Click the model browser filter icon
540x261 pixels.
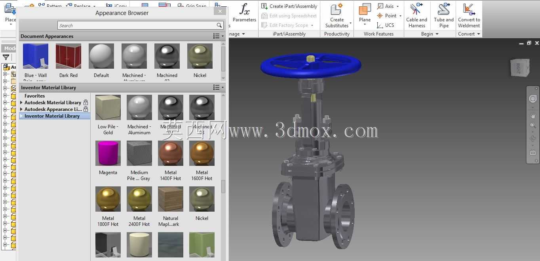coord(6,57)
